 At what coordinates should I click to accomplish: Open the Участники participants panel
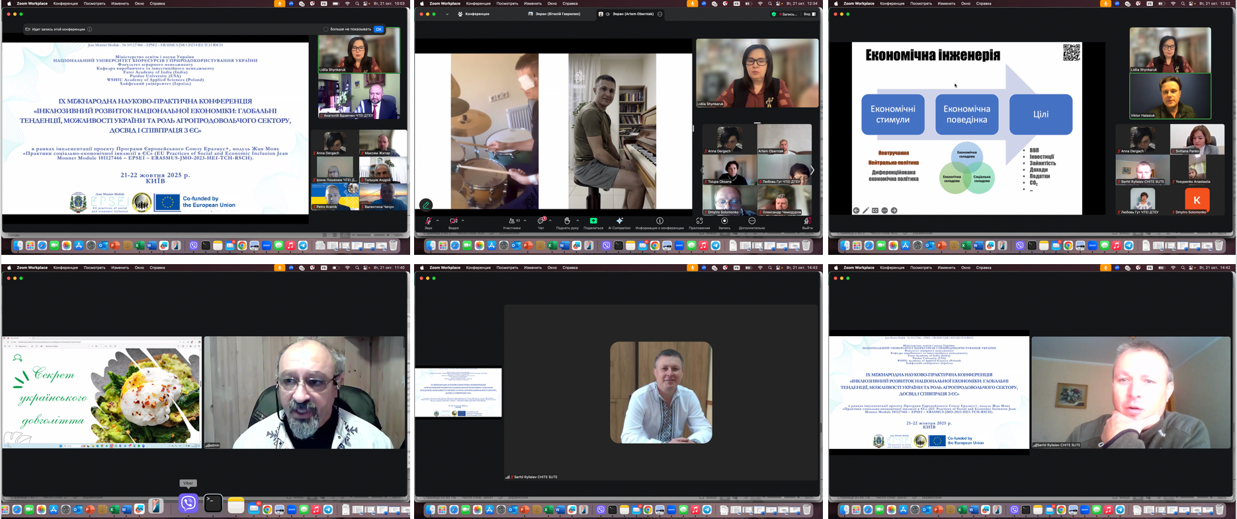pos(511,221)
